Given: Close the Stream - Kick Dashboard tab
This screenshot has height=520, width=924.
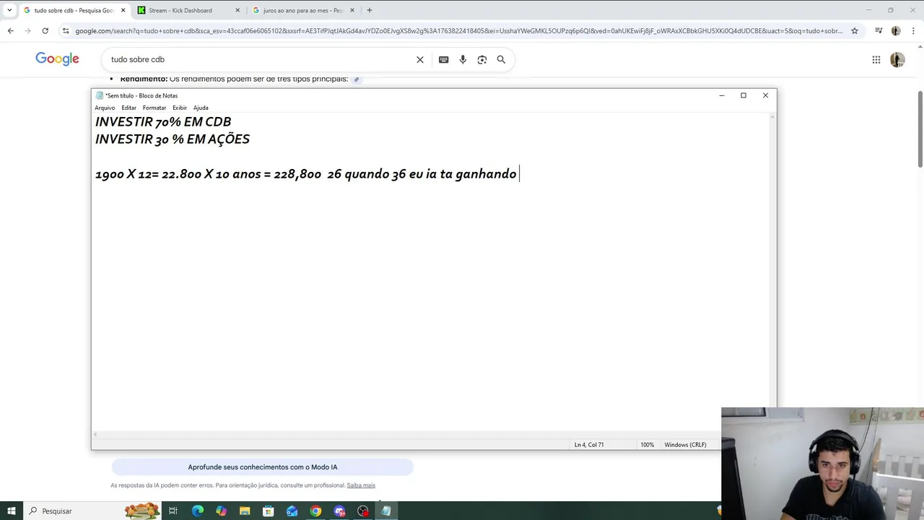Looking at the screenshot, I should pos(237,10).
